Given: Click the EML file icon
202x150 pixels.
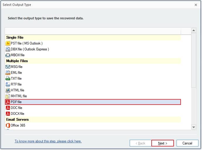Looking at the screenshot, I should coord(8,73).
